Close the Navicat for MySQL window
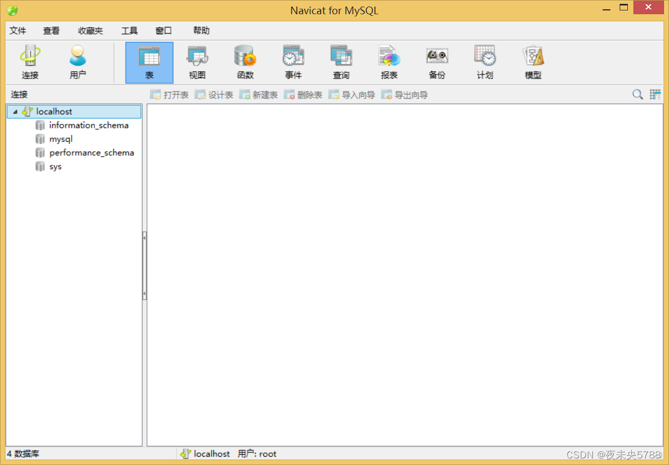 pyautogui.click(x=648, y=7)
